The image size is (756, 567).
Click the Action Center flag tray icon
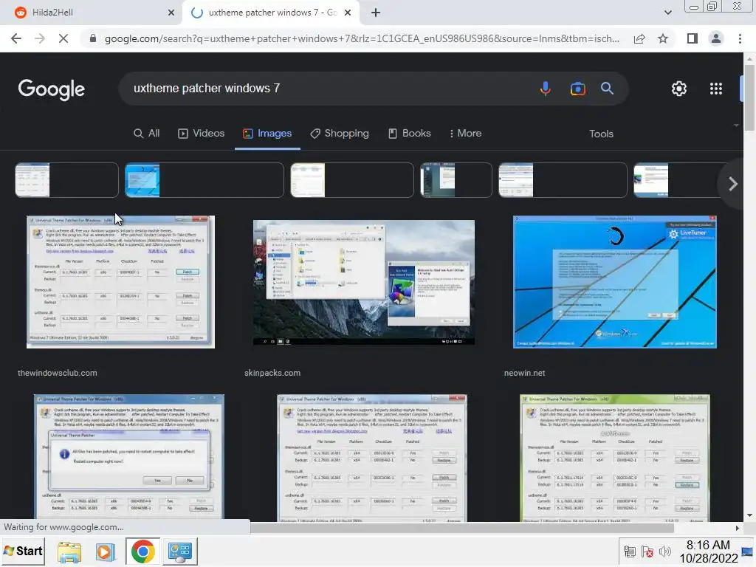647,551
